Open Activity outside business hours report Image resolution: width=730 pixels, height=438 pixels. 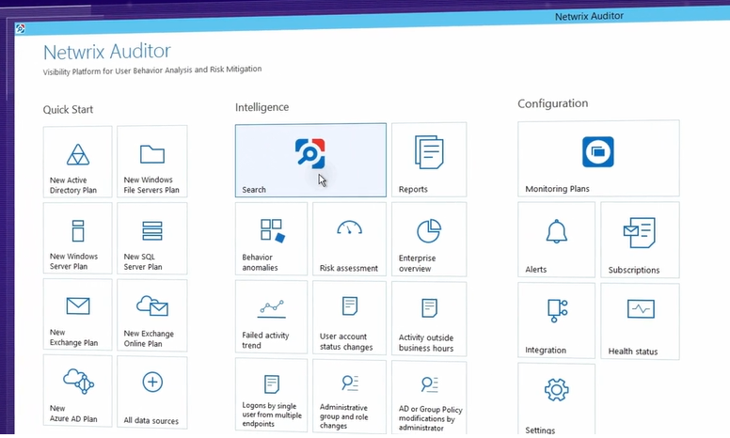coord(429,319)
